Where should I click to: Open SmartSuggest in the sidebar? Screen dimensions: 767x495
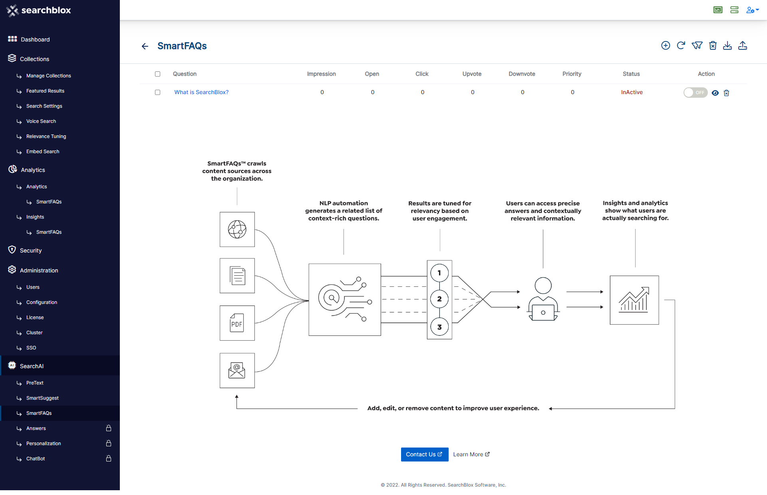(x=42, y=398)
